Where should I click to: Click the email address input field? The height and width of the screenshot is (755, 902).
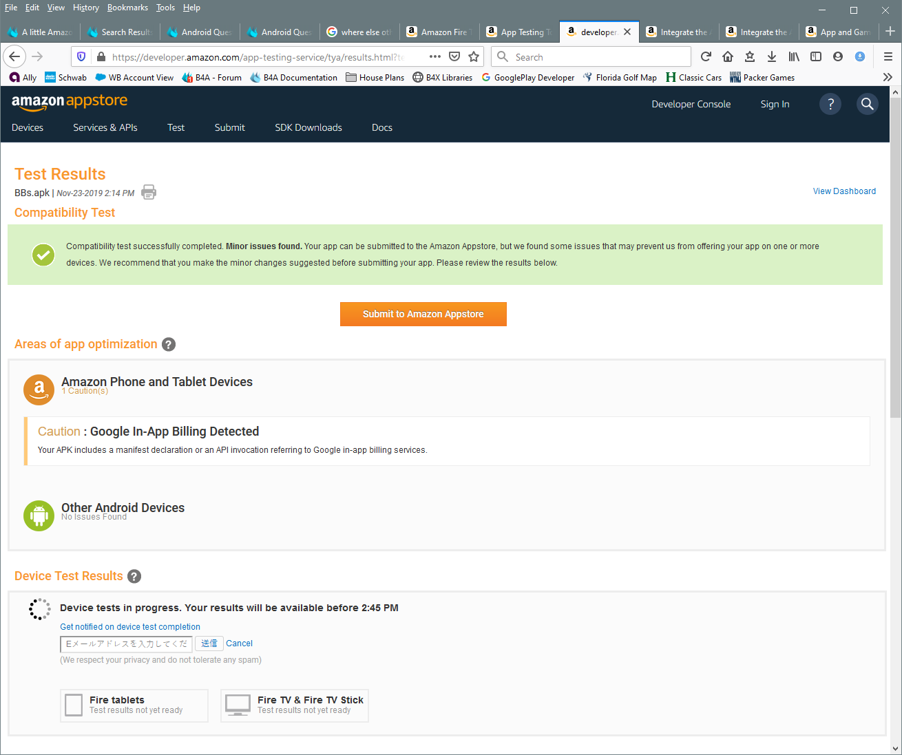click(x=126, y=644)
